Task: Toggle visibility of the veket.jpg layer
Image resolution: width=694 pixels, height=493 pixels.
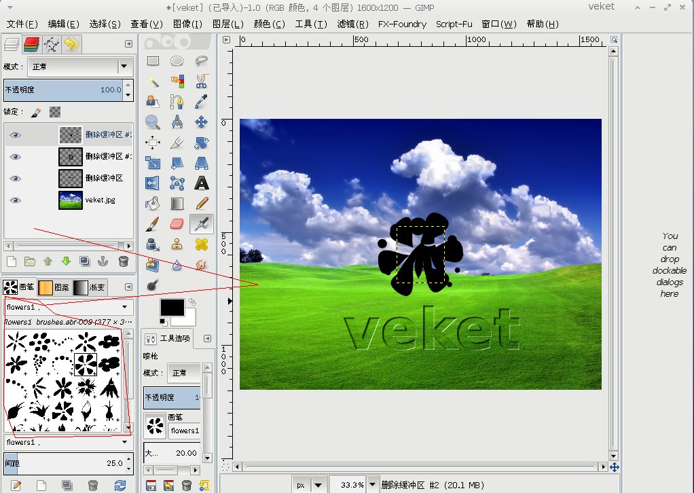Action: tap(16, 200)
